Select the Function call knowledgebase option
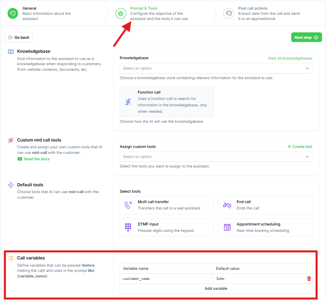The width and height of the screenshot is (326, 301). click(x=167, y=102)
